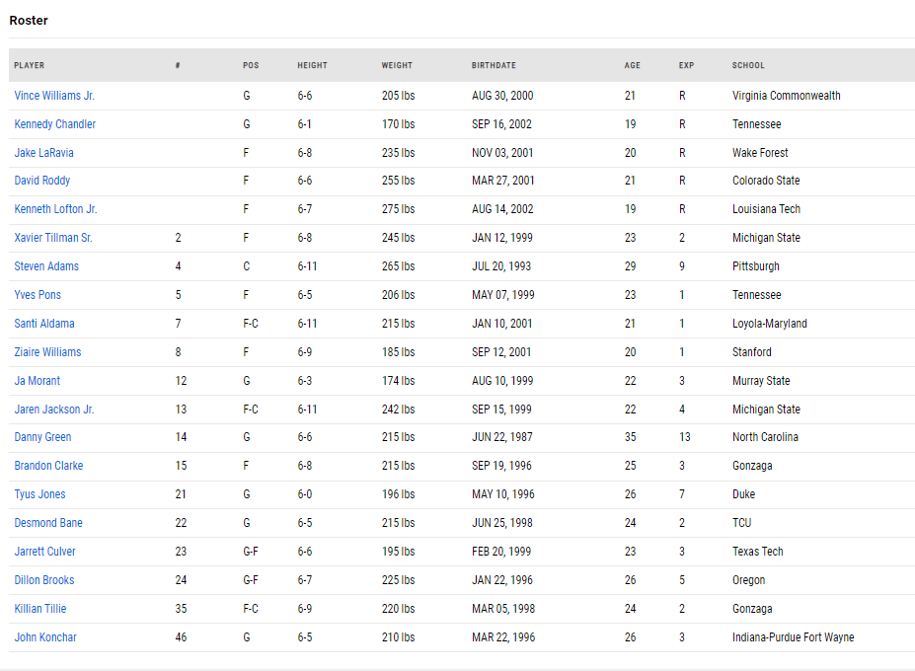Select Ja Morant from the roster
The width and height of the screenshot is (915, 671).
pos(37,381)
